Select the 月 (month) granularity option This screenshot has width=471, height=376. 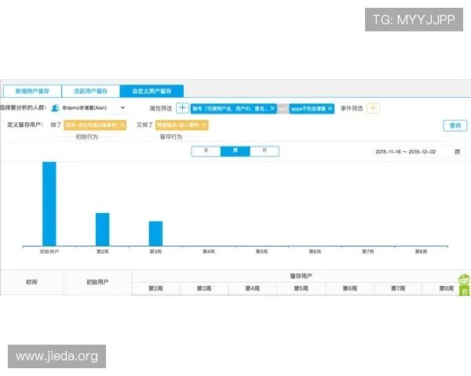(264, 150)
